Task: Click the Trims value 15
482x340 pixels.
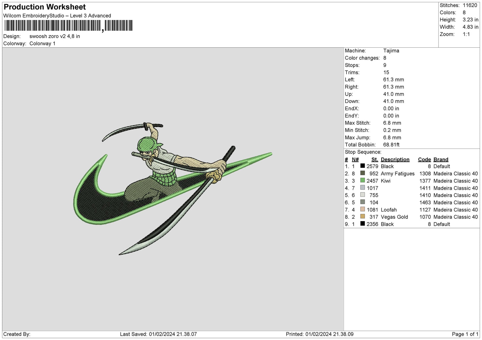Action: coord(386,73)
